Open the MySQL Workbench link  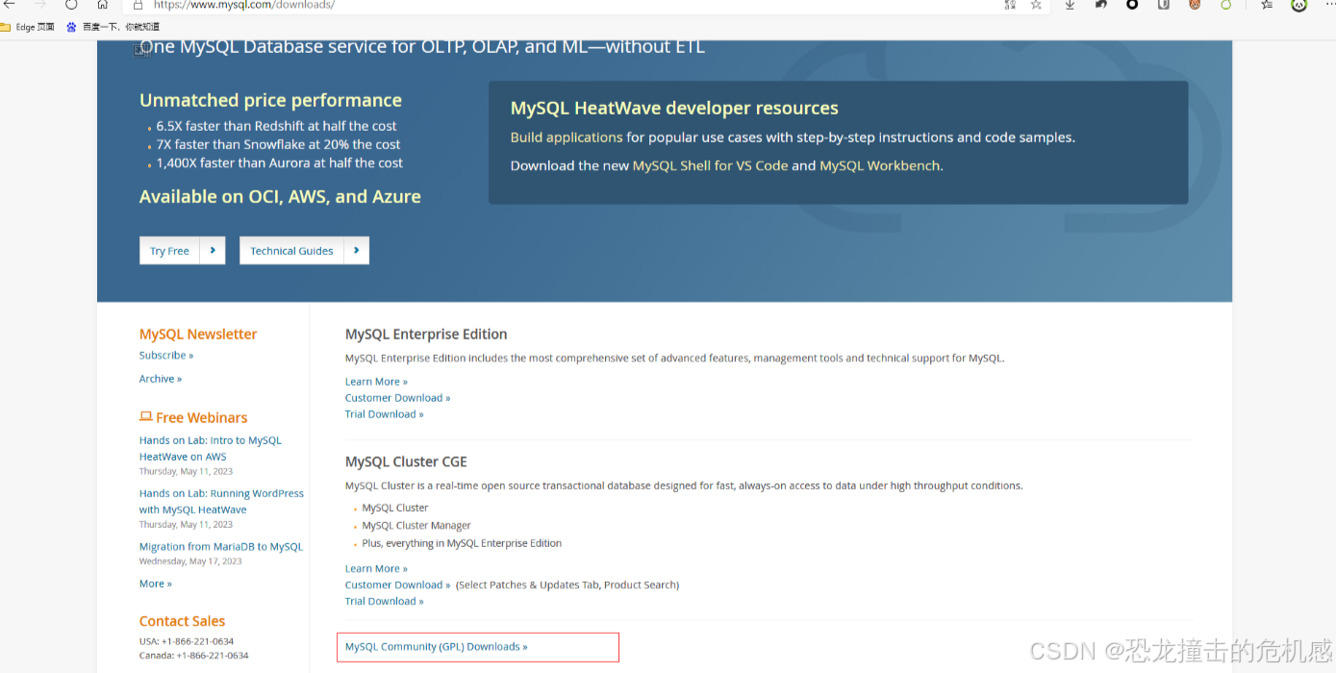pyautogui.click(x=879, y=165)
